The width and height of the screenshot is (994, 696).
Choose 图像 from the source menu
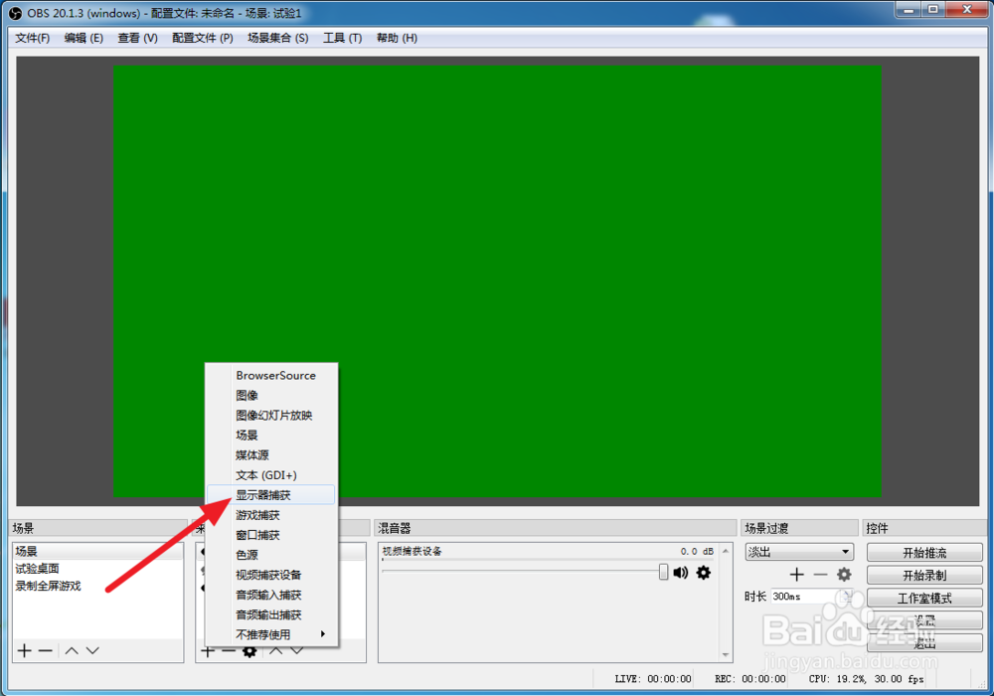pyautogui.click(x=271, y=395)
